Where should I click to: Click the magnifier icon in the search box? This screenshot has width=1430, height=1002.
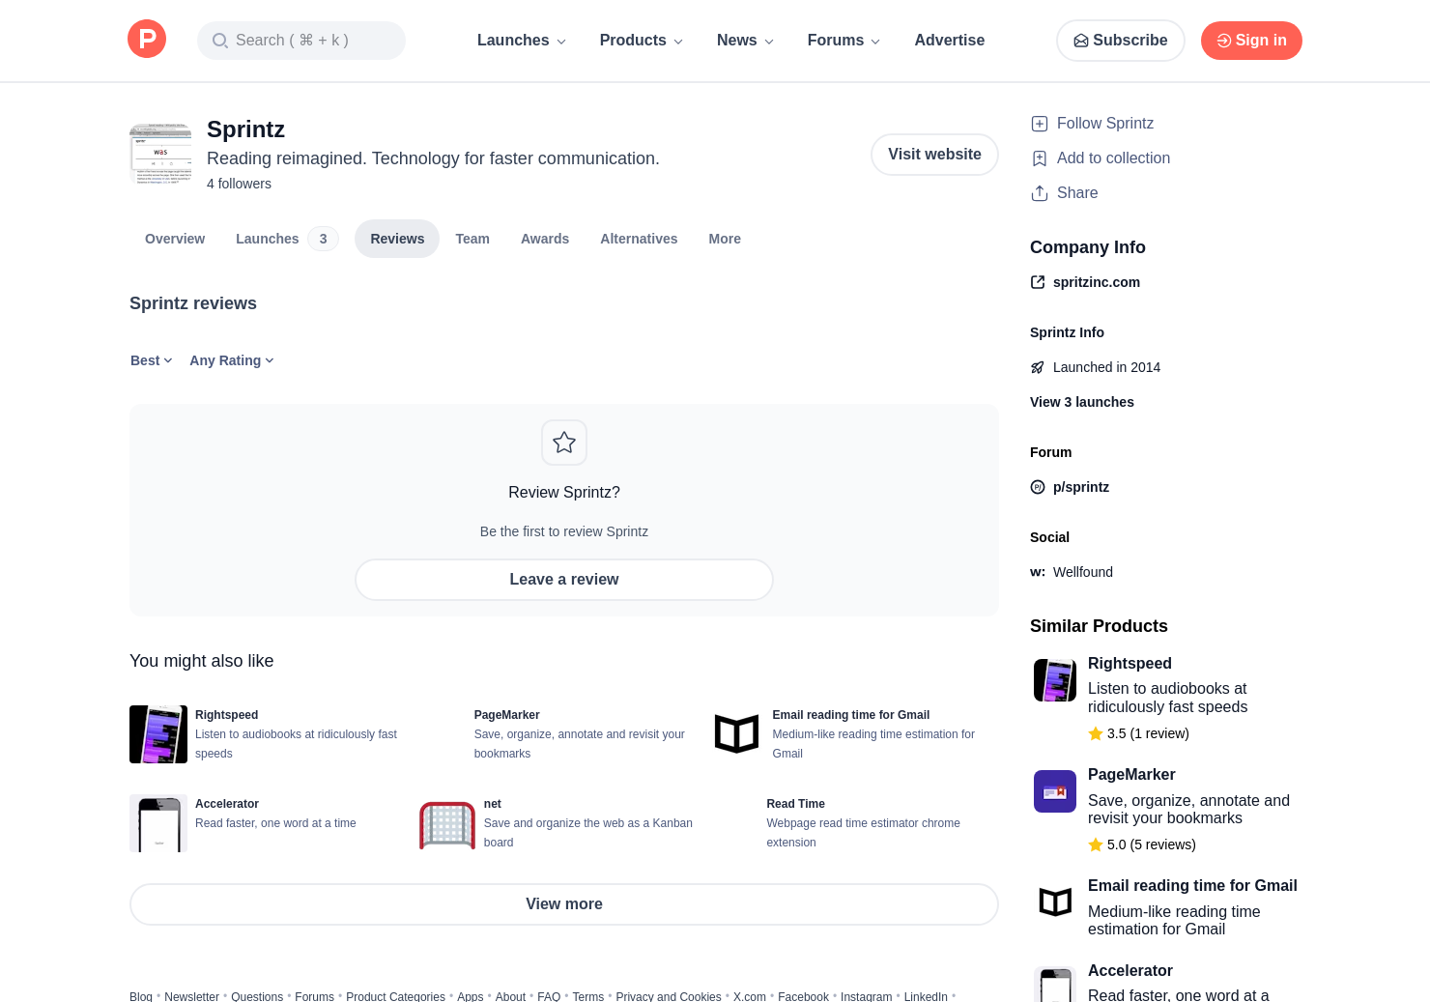tap(220, 41)
